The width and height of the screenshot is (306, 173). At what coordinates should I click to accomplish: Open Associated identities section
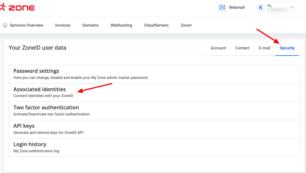click(x=40, y=89)
